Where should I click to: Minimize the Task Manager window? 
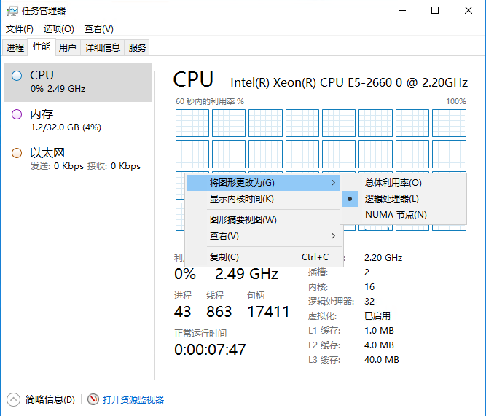[402, 10]
